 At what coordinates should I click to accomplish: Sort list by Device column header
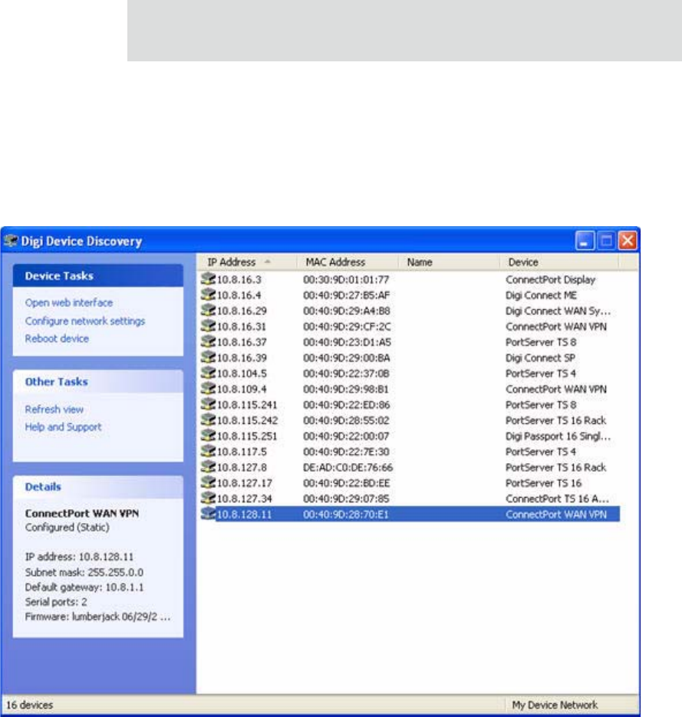tap(559, 262)
